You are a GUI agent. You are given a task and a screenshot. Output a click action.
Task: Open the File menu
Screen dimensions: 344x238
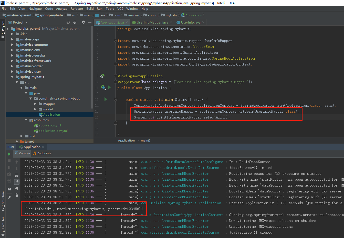point(4,9)
